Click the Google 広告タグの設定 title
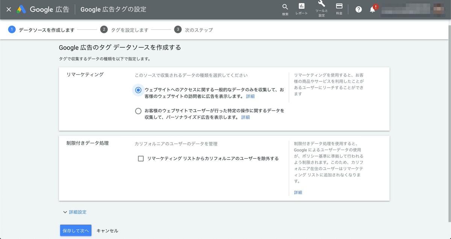This screenshot has height=239, width=451. 114,9
